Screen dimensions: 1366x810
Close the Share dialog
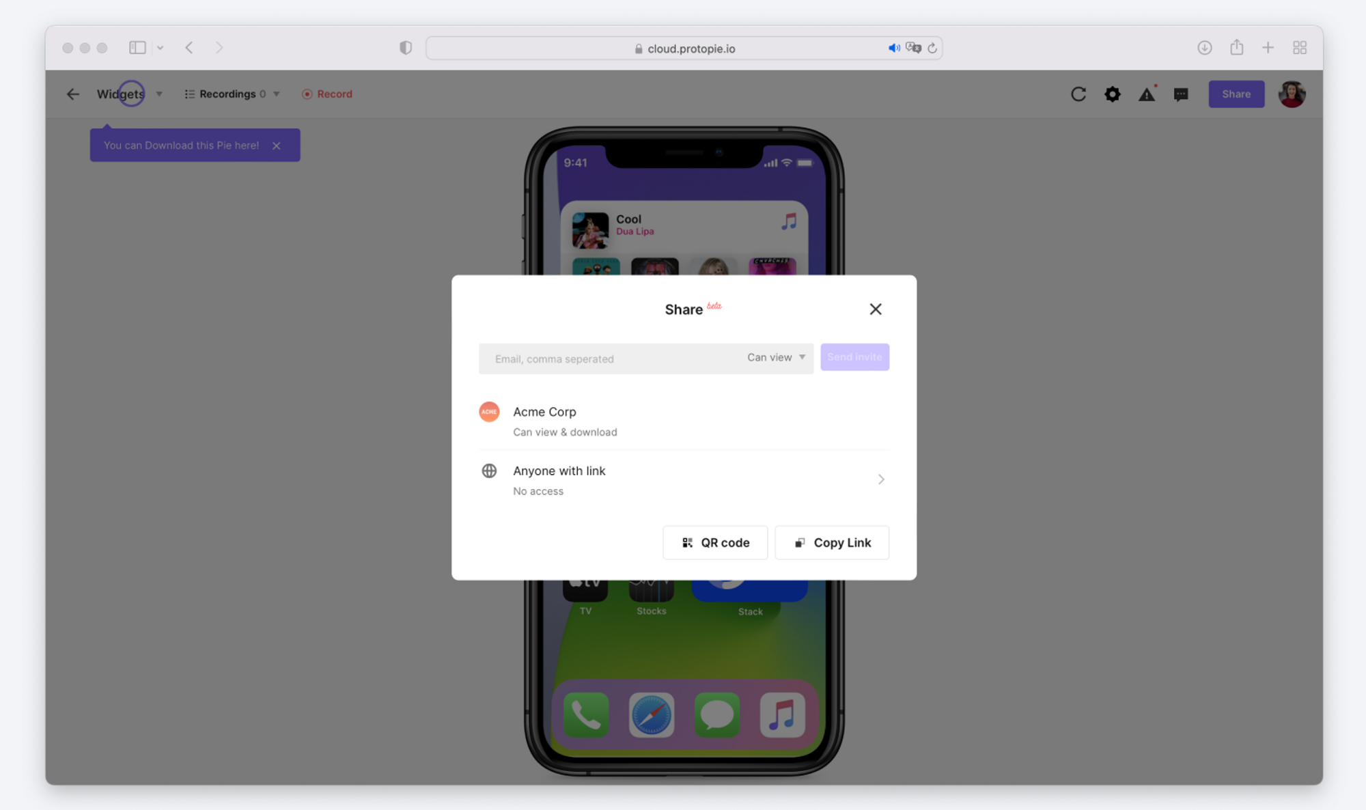tap(874, 309)
